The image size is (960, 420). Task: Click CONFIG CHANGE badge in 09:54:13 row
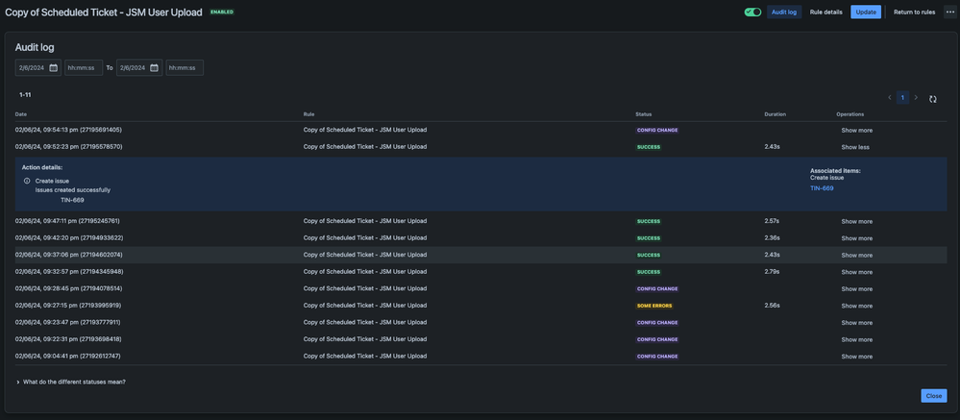tap(657, 130)
